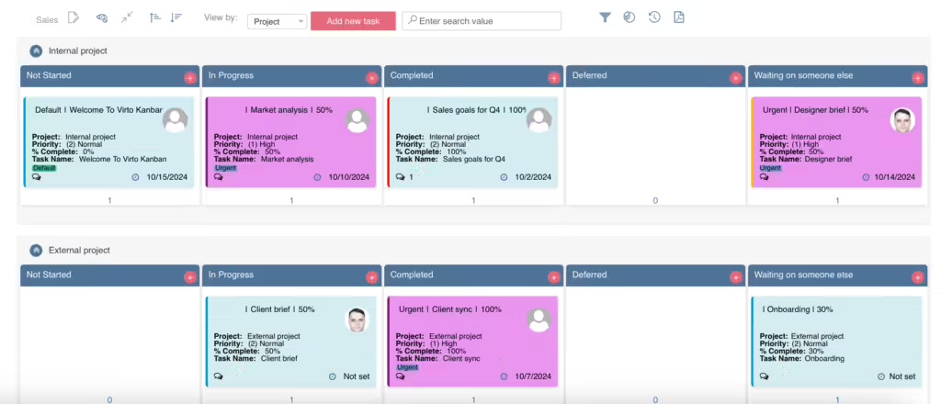Viewport: 941px width, 404px height.
Task: Open comments on Client brief card
Action: click(x=218, y=376)
